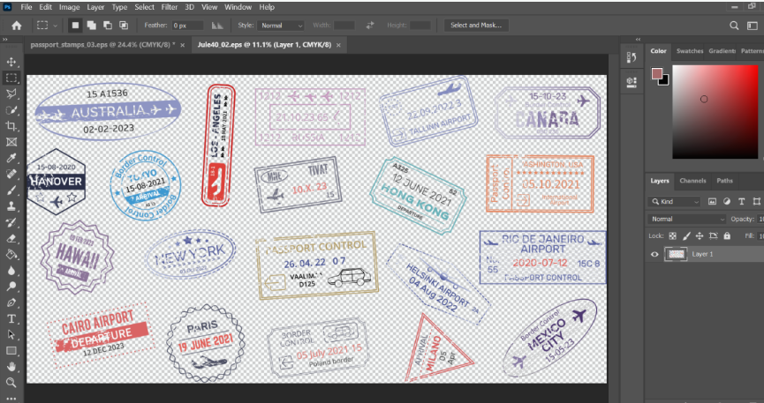Select the Spot Healing Brush tool
Image resolution: width=764 pixels, height=403 pixels.
11,175
